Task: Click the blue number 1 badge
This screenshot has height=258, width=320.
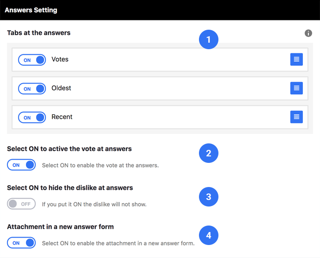Action: pos(209,39)
